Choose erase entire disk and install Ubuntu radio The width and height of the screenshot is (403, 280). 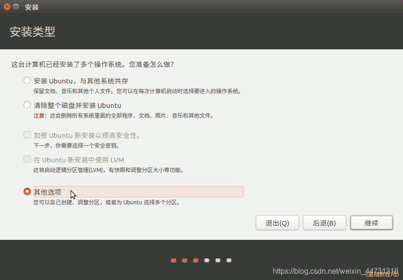[x=27, y=105]
